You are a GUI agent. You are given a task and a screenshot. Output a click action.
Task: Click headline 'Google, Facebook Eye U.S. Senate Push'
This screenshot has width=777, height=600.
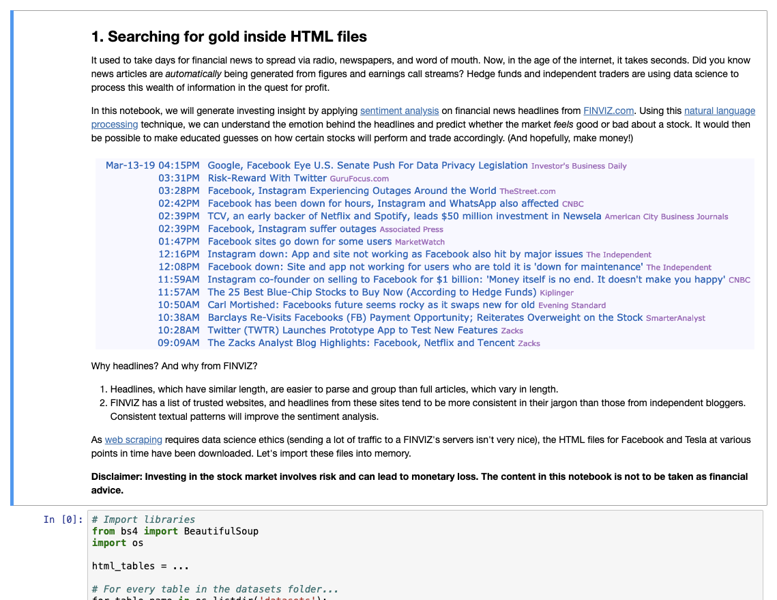368,166
